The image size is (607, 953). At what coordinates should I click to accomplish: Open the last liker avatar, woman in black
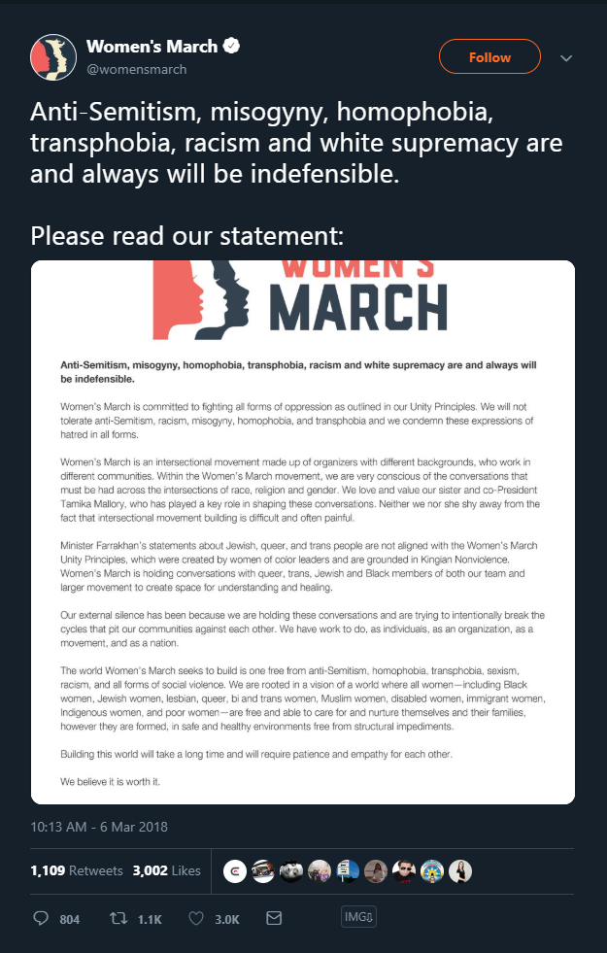pyautogui.click(x=460, y=871)
